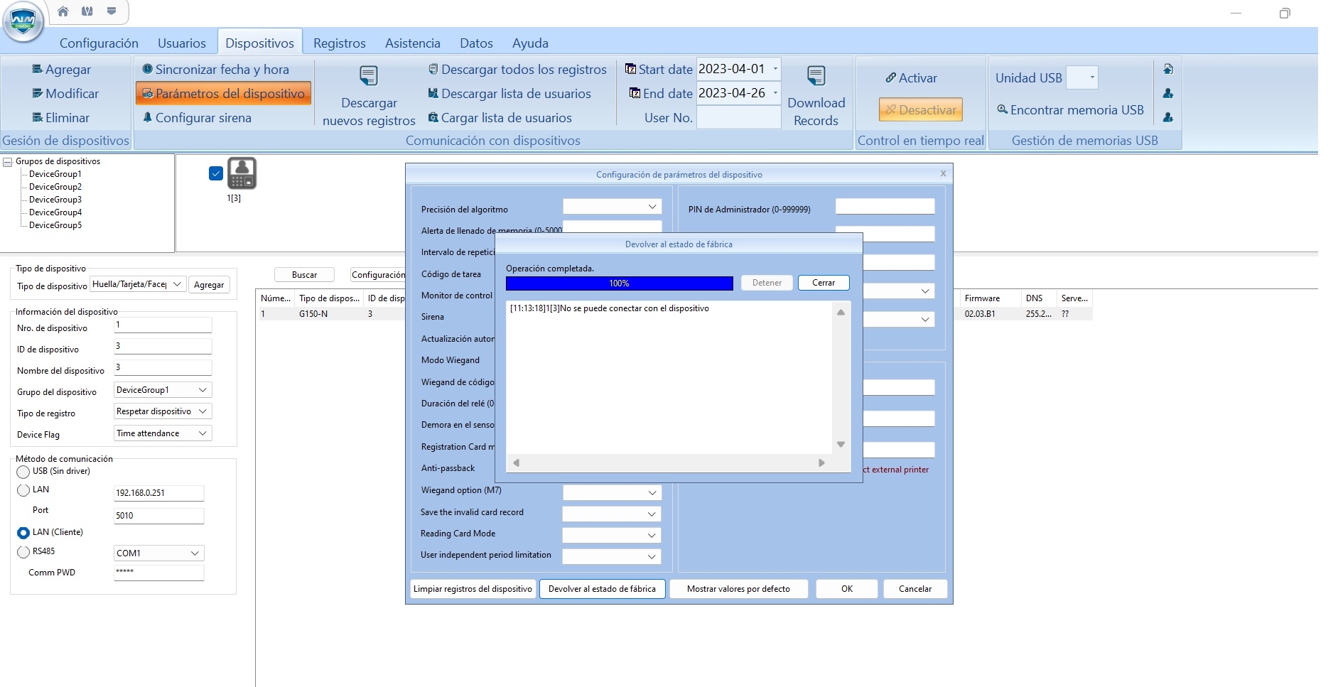Image resolution: width=1333 pixels, height=687 pixels.
Task: Close the parameter configuration dialog with X
Action: point(943,173)
